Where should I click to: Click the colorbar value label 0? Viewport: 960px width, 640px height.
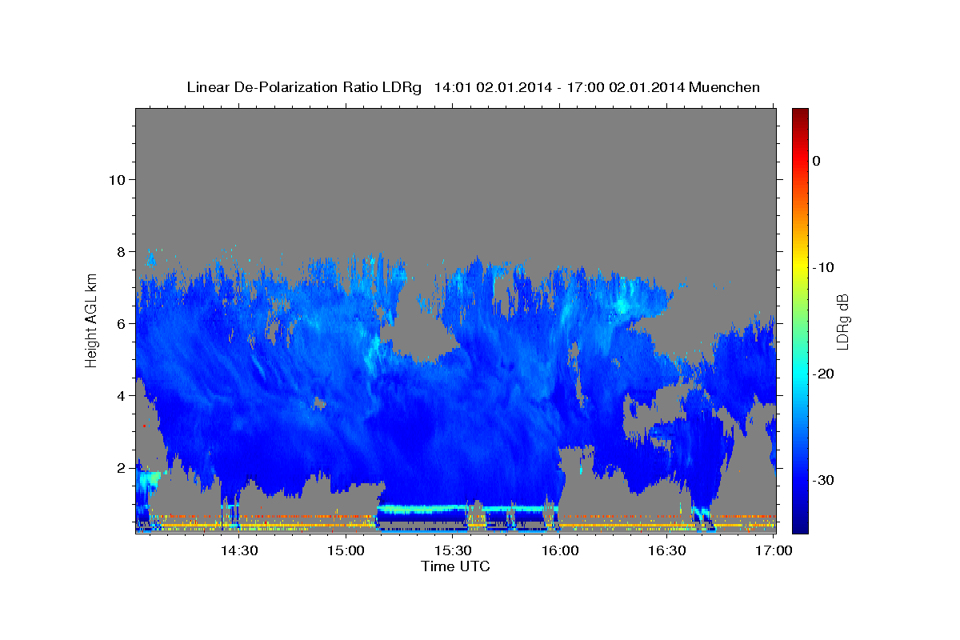point(816,161)
